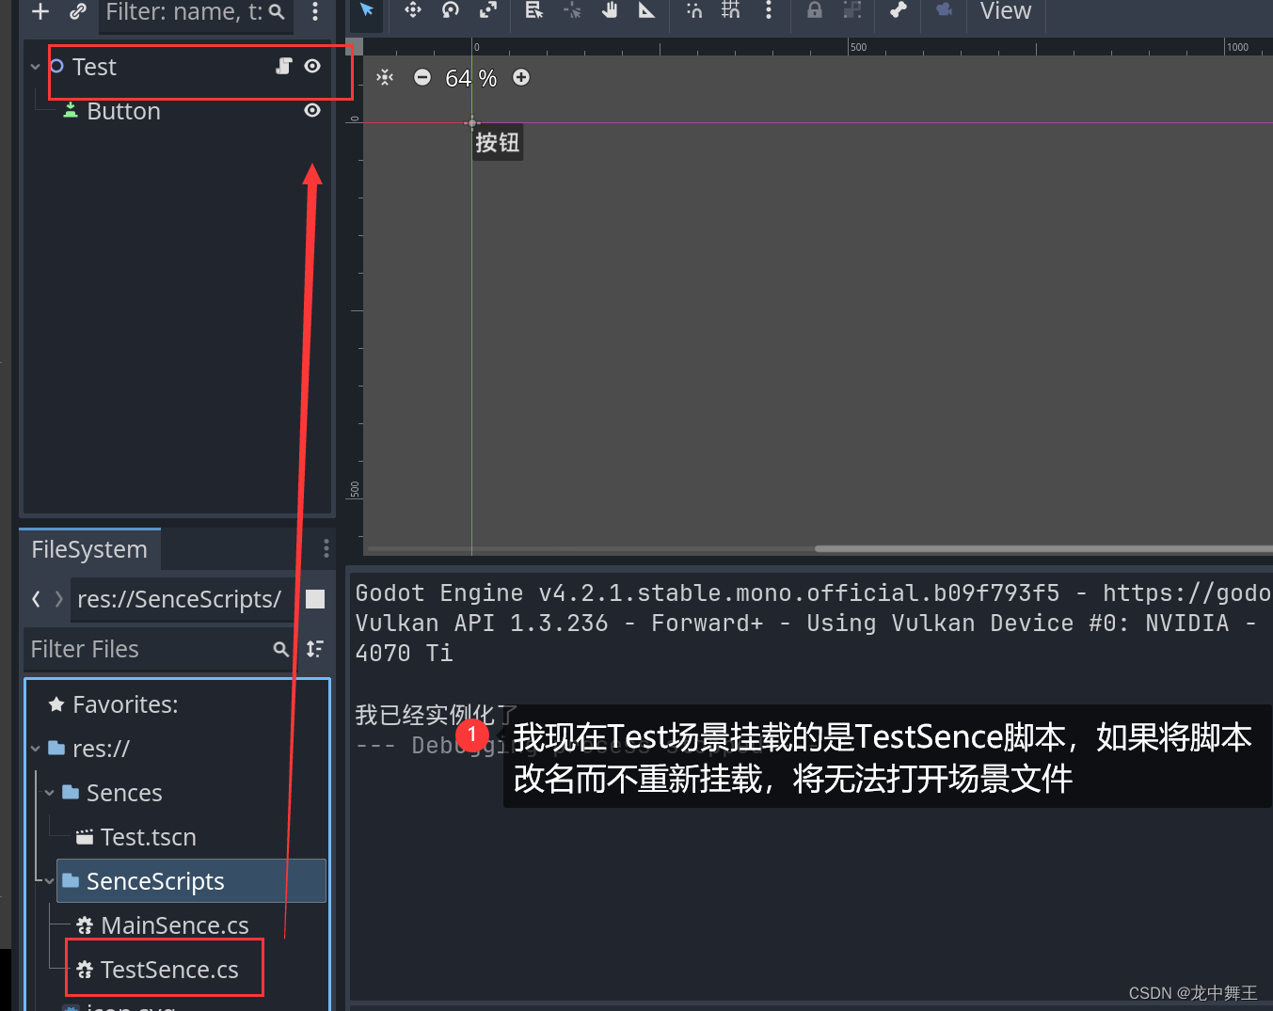Activate the Select Mode arrow tool
Viewport: 1273px width, 1011px height.
pos(367,10)
